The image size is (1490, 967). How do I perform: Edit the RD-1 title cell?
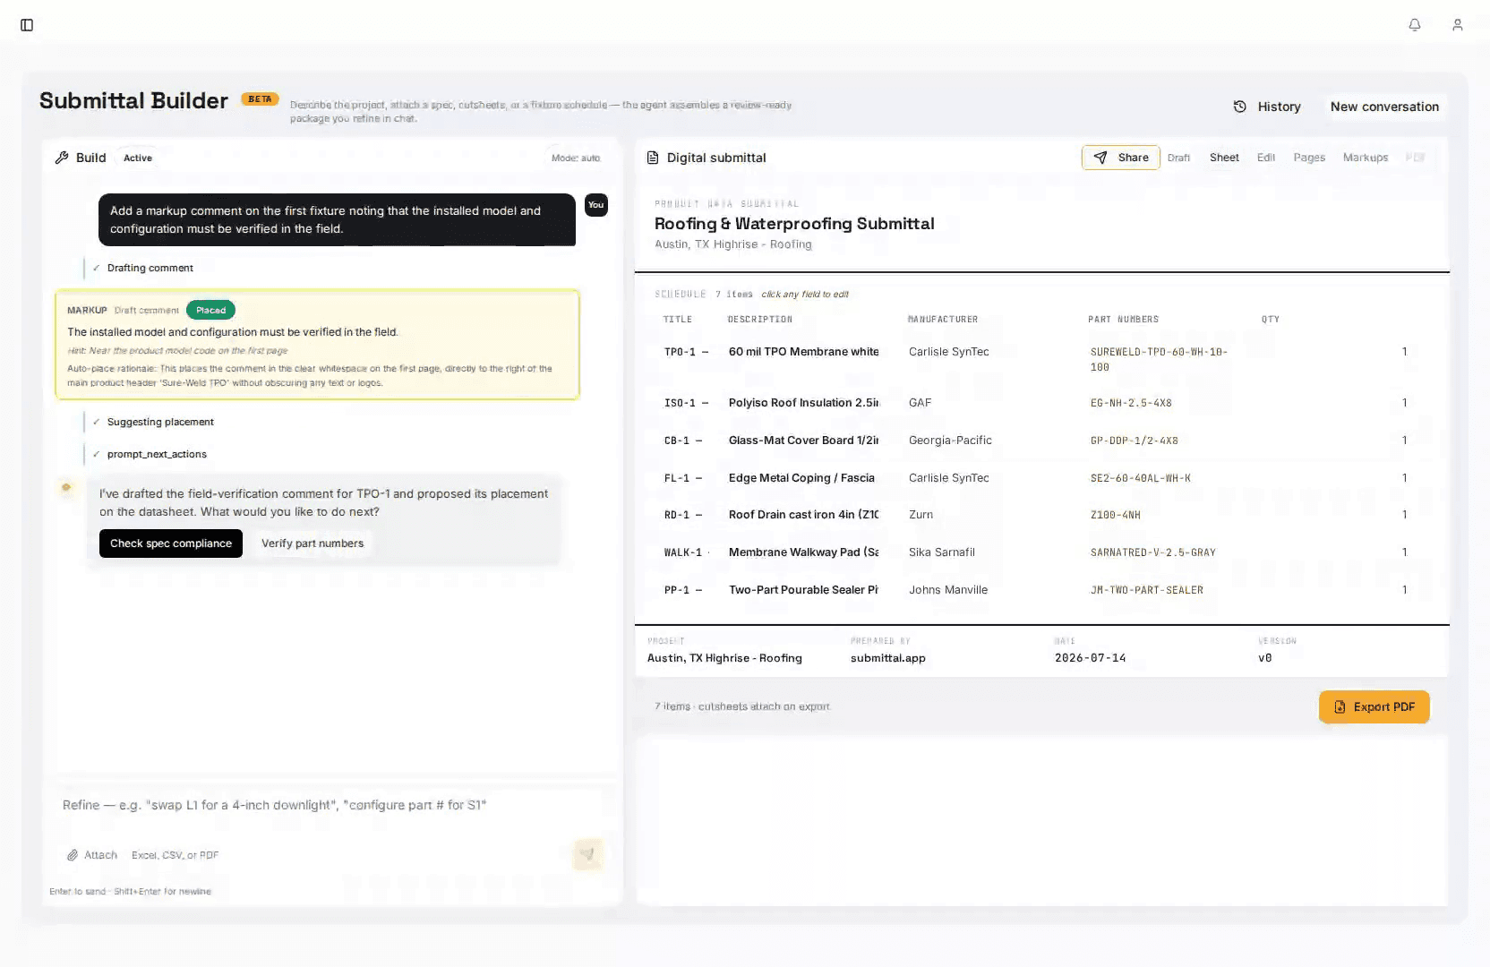click(682, 515)
